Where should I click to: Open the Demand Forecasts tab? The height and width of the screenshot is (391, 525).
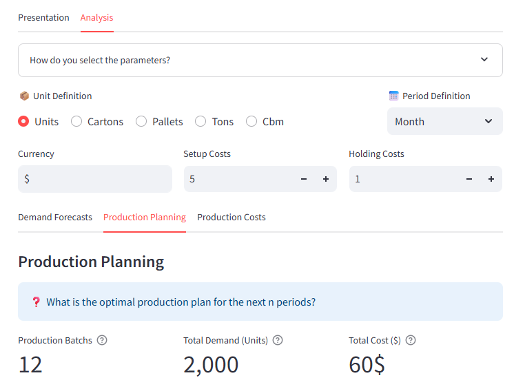click(x=55, y=218)
